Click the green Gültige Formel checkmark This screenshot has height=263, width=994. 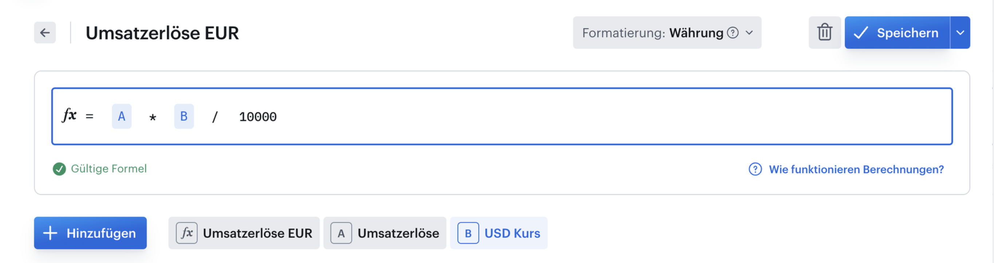[x=59, y=169]
